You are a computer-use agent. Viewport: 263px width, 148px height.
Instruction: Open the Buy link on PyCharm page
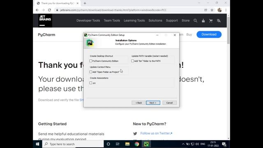[189, 35]
